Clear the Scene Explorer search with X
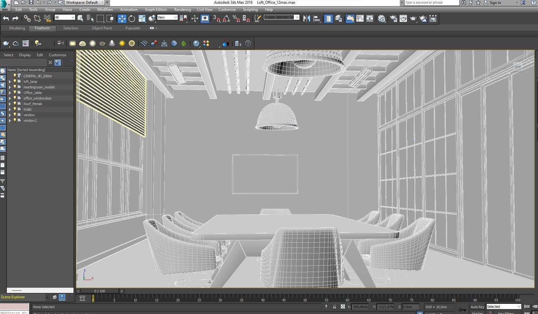 50,62
